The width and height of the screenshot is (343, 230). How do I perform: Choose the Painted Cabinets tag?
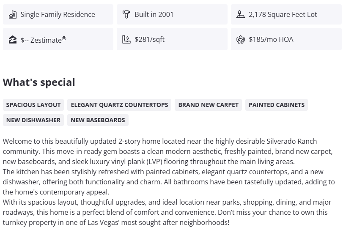tap(276, 105)
